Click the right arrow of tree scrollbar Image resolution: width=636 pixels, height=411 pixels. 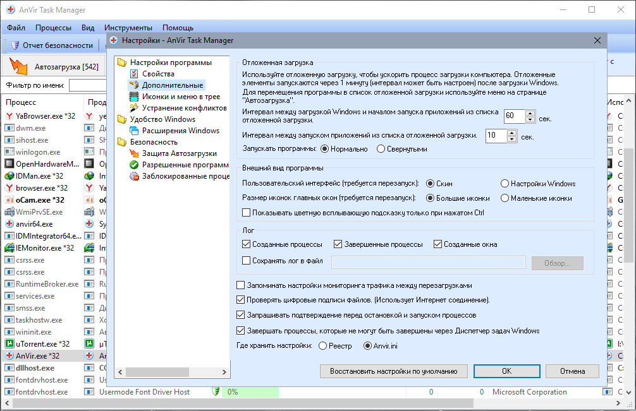[224, 372]
